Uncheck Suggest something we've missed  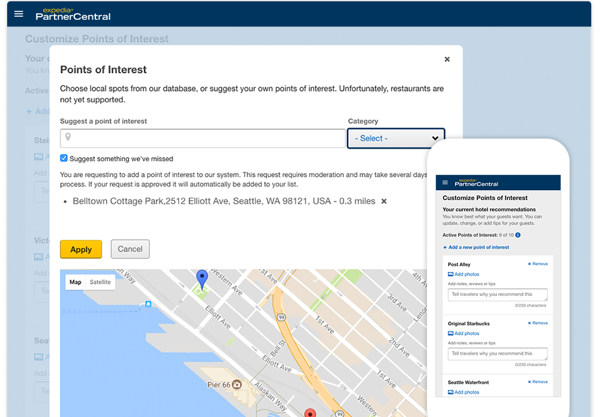pyautogui.click(x=64, y=158)
